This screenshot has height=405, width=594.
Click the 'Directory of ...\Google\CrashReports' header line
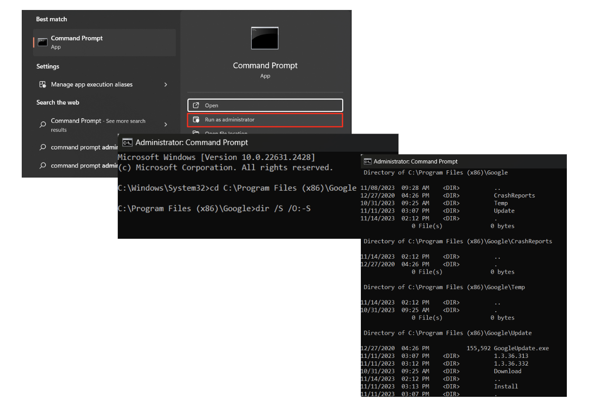458,241
